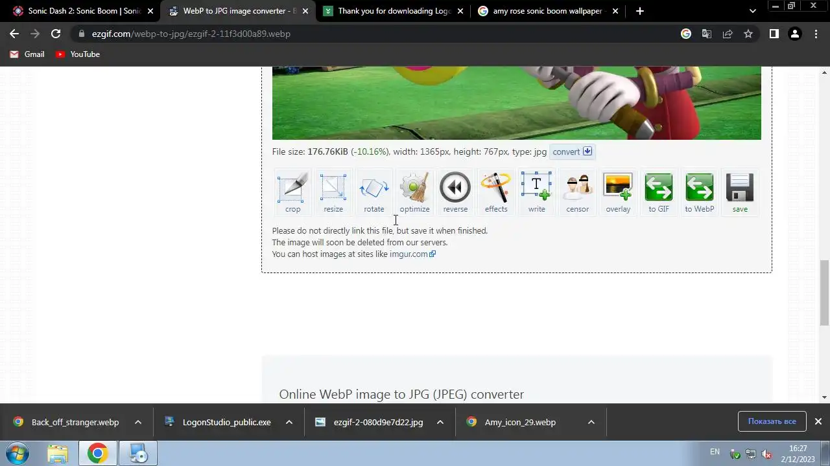Open Chrome side panel

(774, 34)
